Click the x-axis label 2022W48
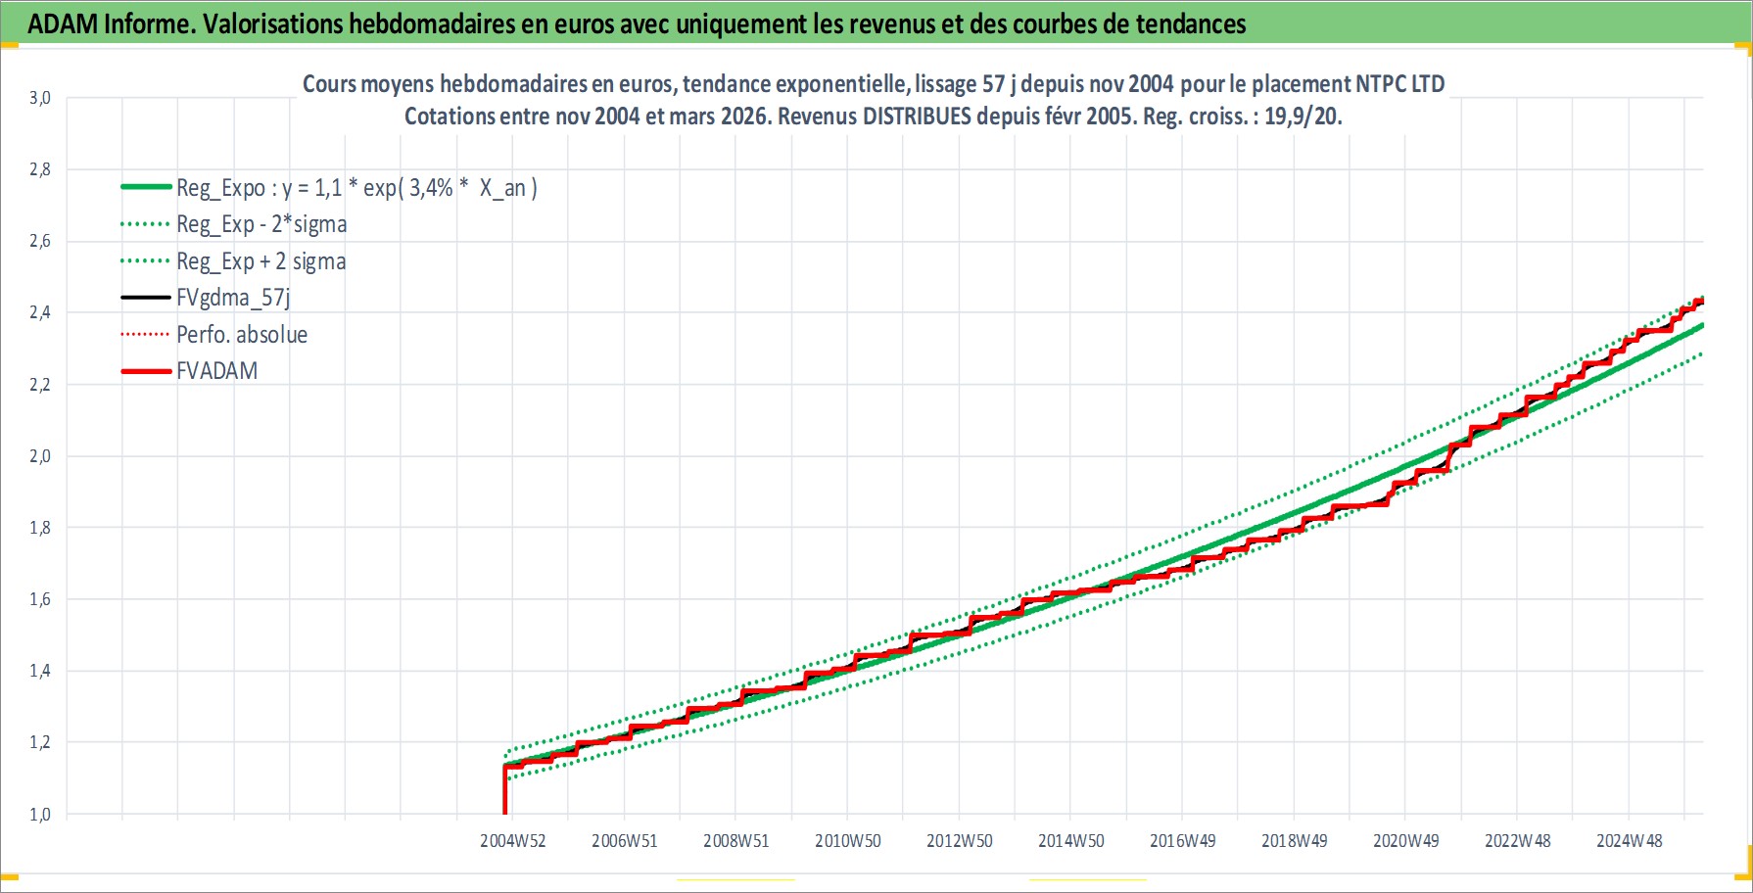 (1517, 841)
